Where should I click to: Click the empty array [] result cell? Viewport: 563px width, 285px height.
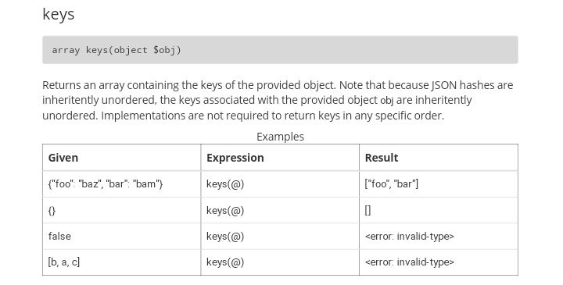439,211
